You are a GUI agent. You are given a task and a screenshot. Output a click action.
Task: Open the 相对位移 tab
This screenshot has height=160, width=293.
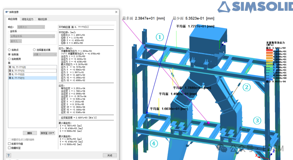(x=43, y=19)
